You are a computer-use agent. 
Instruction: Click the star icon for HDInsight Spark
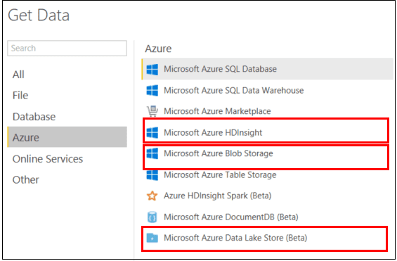point(152,196)
